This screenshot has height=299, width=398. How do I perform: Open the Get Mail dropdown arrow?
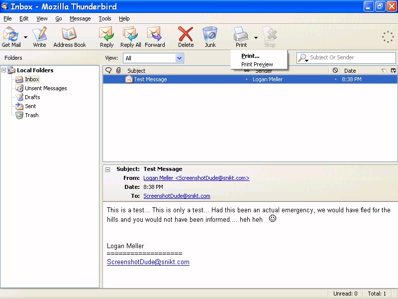coord(26,37)
